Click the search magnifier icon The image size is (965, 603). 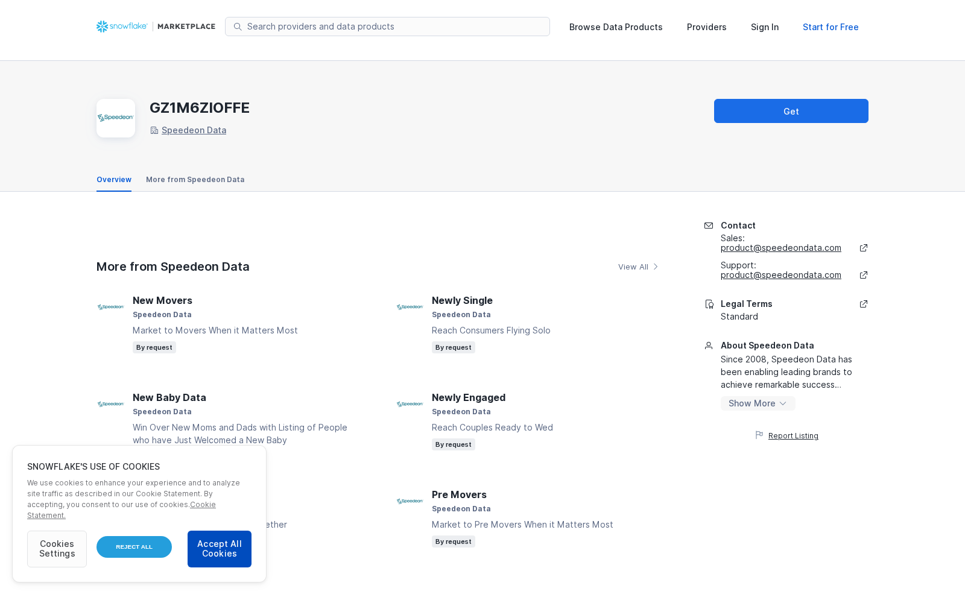[x=238, y=27]
